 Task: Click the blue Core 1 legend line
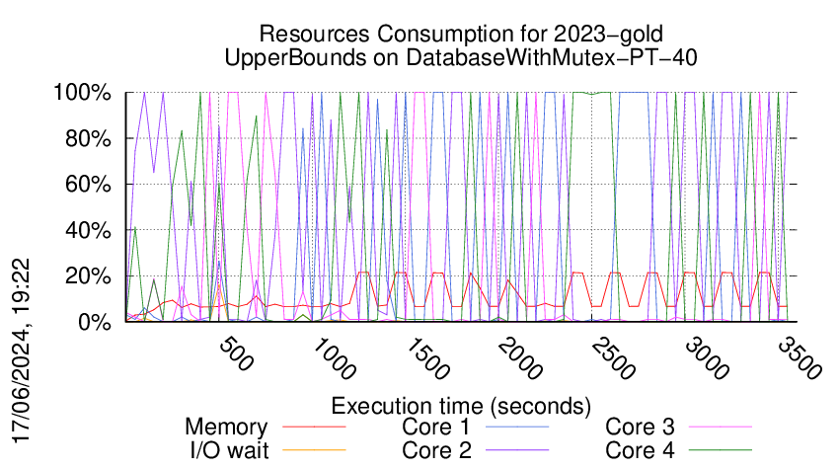pos(517,428)
